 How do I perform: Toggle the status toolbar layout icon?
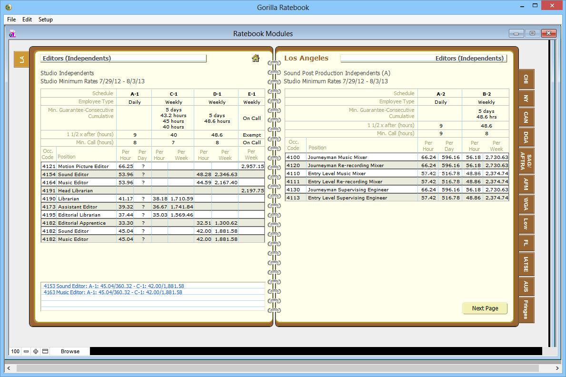(45, 351)
